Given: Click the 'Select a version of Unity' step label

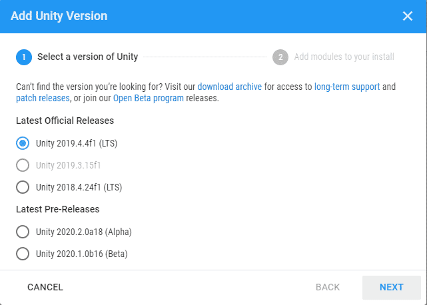Looking at the screenshot, I should coord(88,57).
